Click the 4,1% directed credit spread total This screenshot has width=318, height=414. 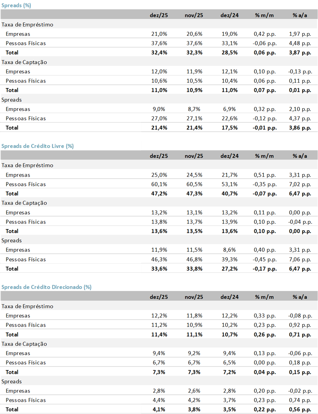160,409
